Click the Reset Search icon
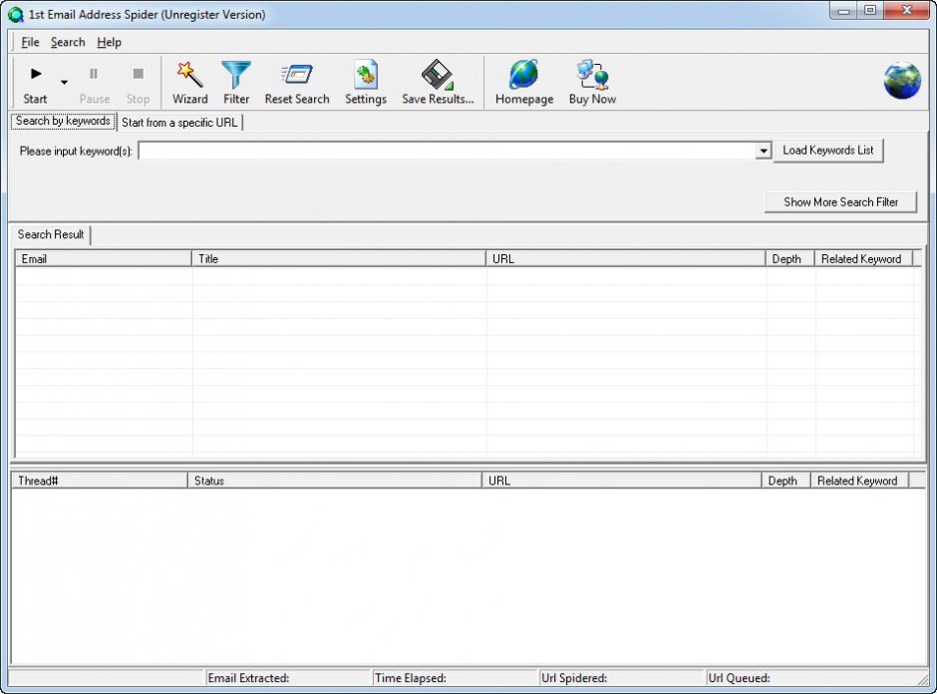The image size is (937, 694). point(297,75)
